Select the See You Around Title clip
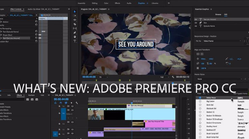 [159, 124]
